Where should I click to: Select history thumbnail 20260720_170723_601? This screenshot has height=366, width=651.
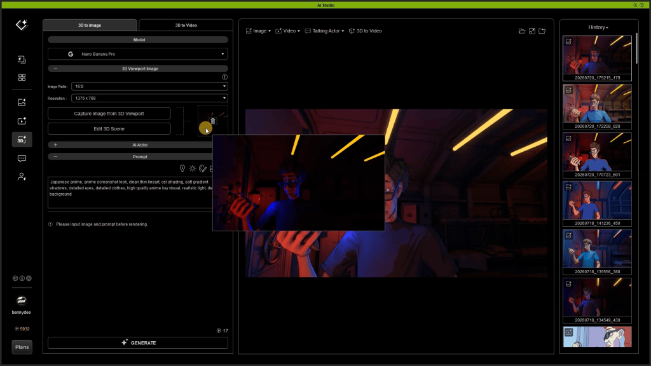tap(597, 155)
